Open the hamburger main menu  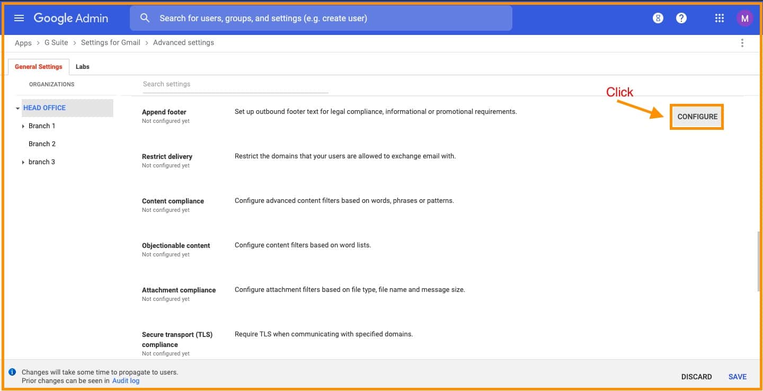tap(19, 18)
